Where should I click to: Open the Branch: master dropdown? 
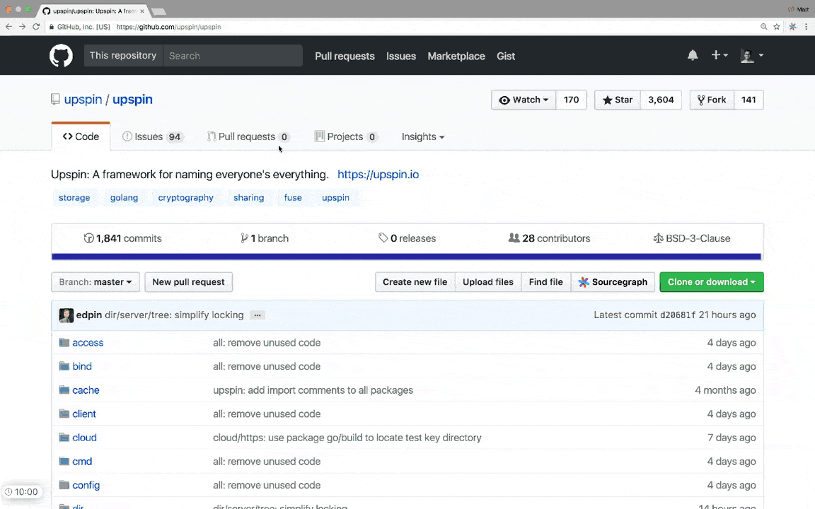coord(95,281)
